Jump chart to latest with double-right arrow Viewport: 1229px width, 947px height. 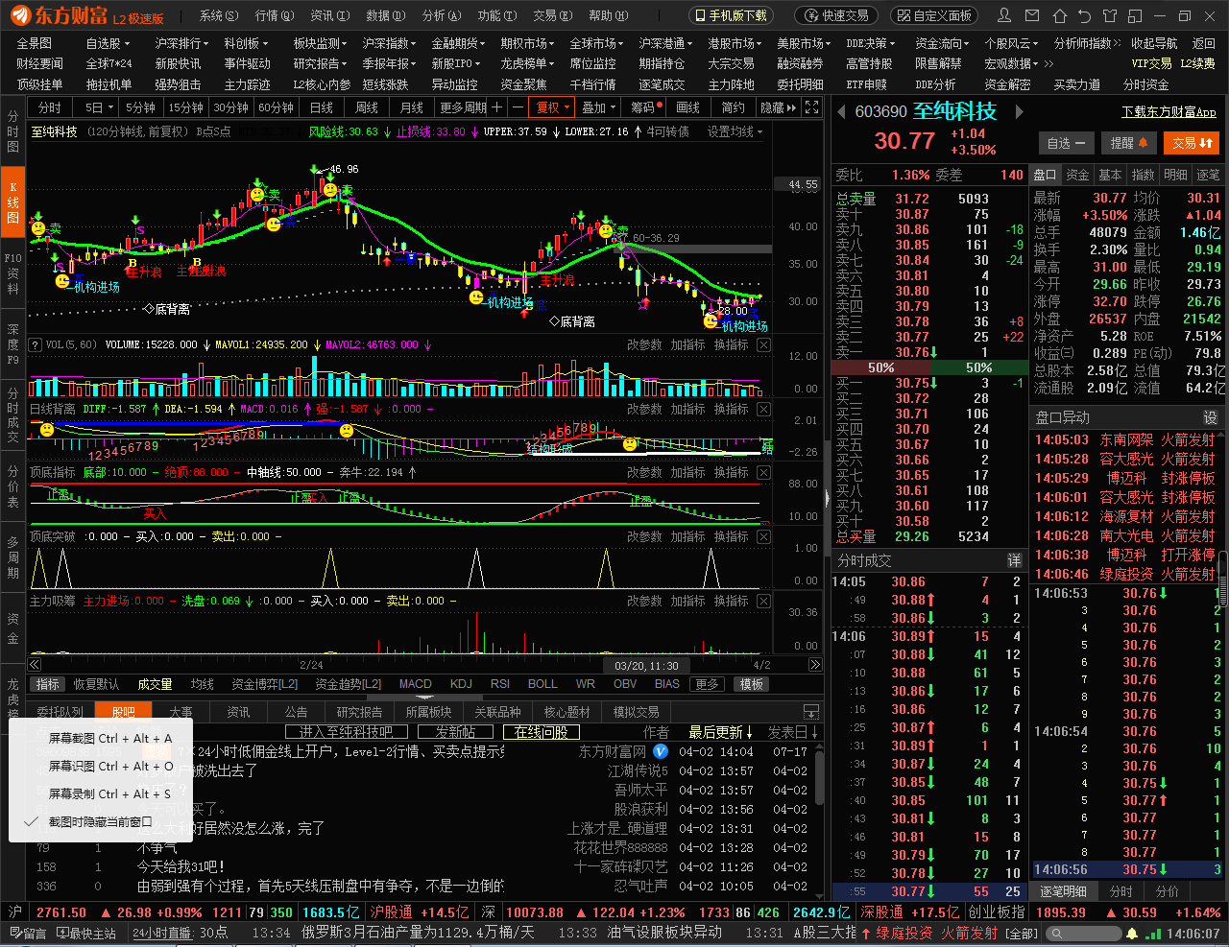[815, 665]
